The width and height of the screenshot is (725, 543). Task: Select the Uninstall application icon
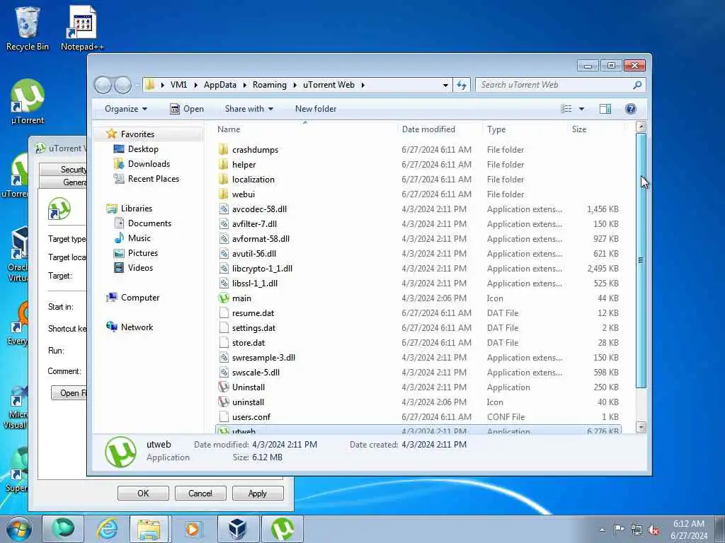point(224,387)
